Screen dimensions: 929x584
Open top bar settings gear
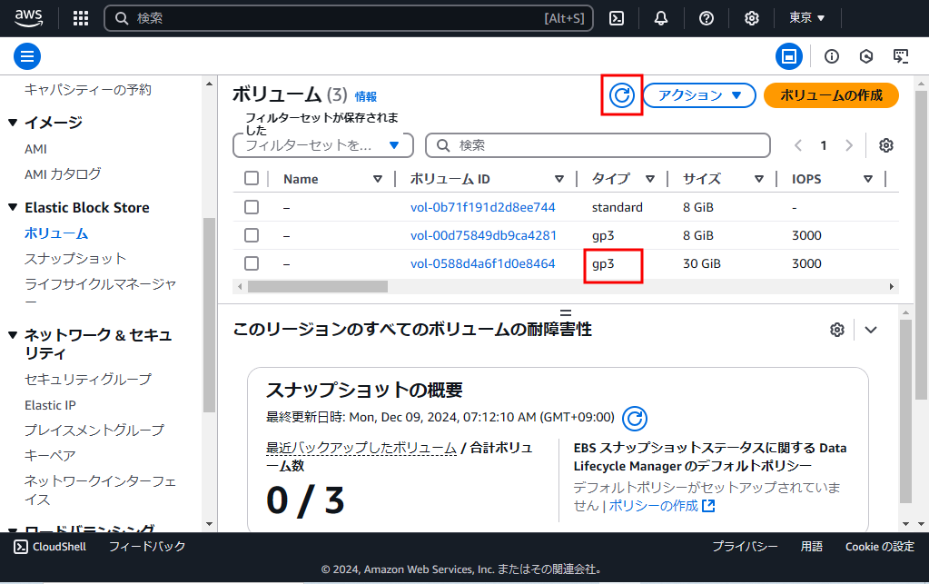(x=751, y=18)
